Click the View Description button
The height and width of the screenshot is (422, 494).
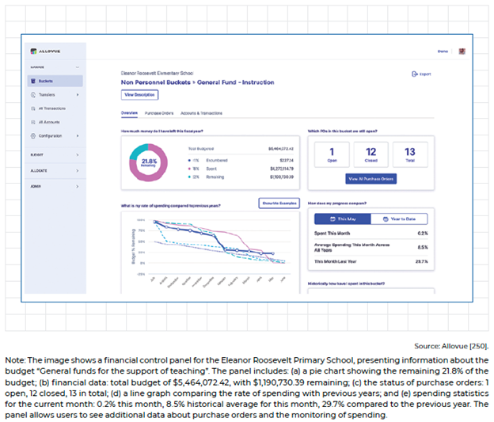click(x=139, y=95)
